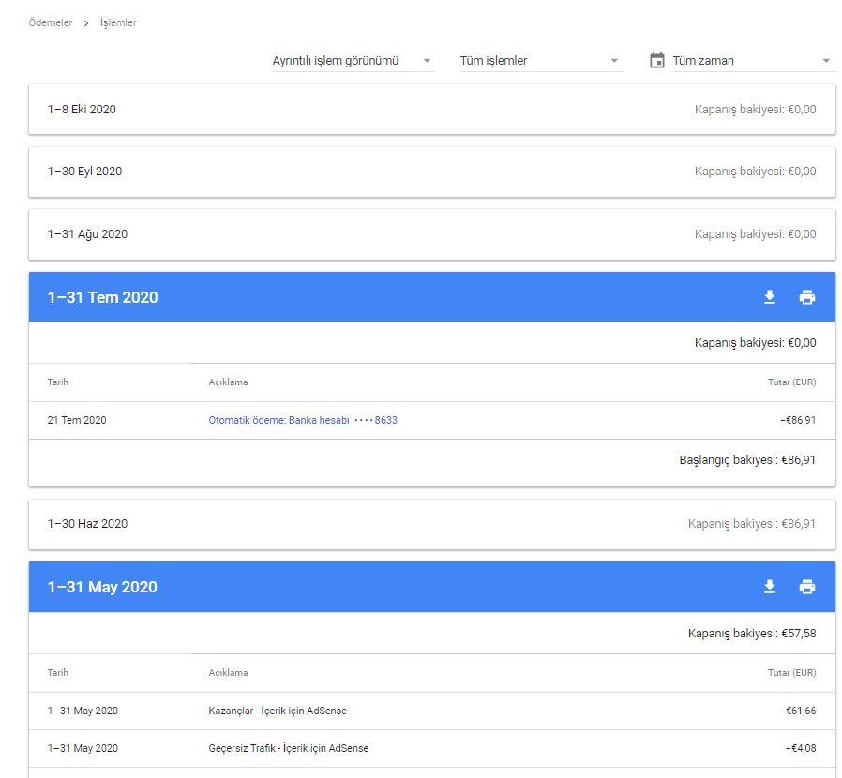Click Başlangıç bakiyesi: €86,91 text

click(x=747, y=460)
